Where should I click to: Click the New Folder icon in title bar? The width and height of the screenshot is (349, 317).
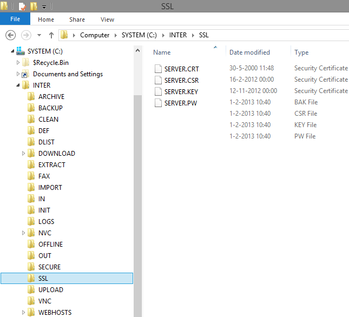pyautogui.click(x=34, y=6)
